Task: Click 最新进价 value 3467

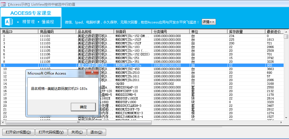Action: [x=270, y=105]
